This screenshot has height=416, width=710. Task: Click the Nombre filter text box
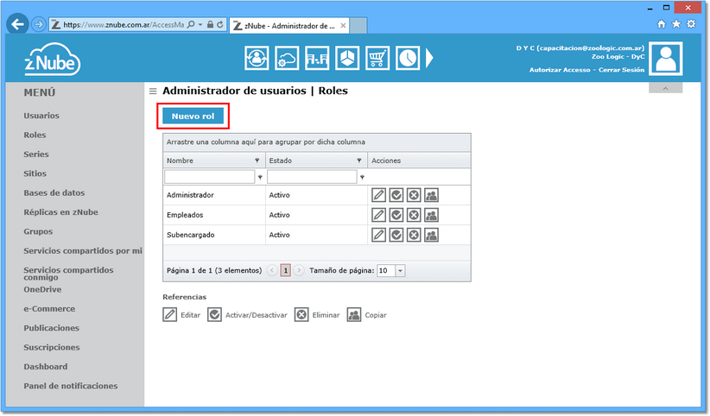pyautogui.click(x=210, y=177)
